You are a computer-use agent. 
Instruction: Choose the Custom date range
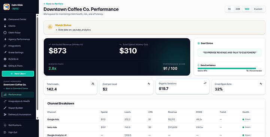[258, 9]
